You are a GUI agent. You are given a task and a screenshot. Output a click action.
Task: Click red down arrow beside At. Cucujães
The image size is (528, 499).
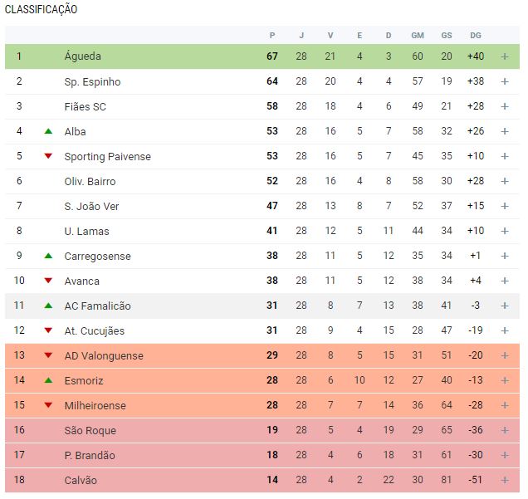48,330
